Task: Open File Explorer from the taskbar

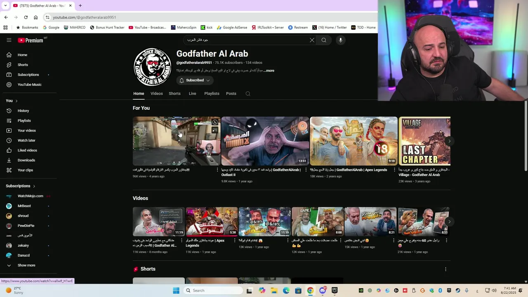Action: pos(274,290)
